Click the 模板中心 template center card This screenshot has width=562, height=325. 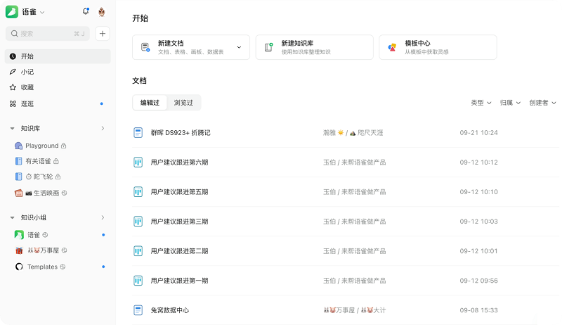(438, 47)
